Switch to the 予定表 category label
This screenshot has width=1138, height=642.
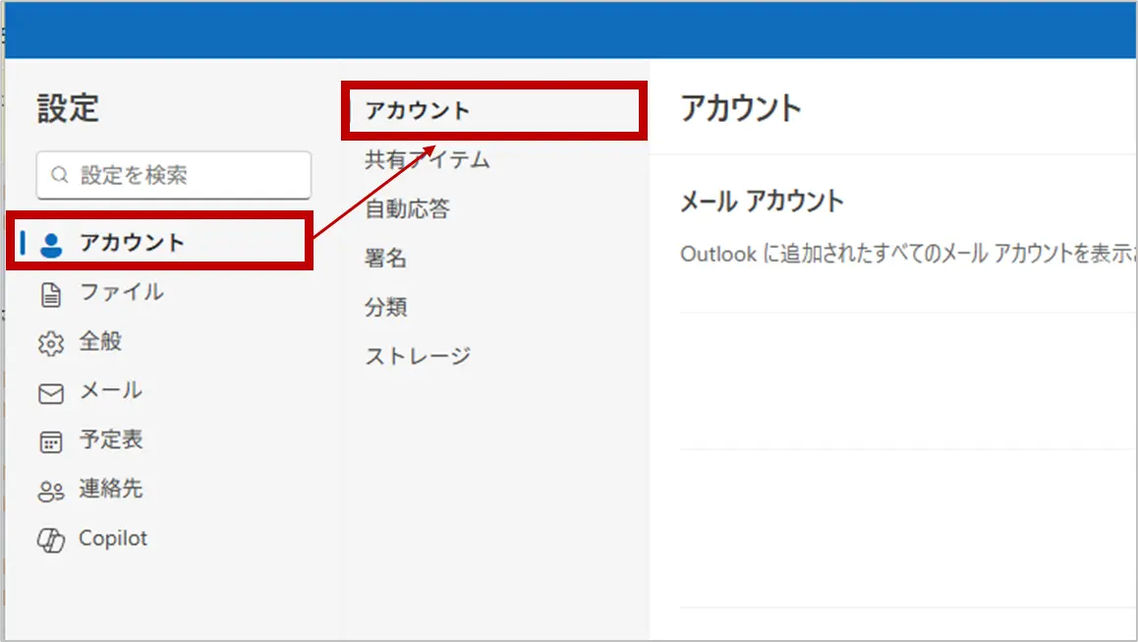tap(111, 439)
